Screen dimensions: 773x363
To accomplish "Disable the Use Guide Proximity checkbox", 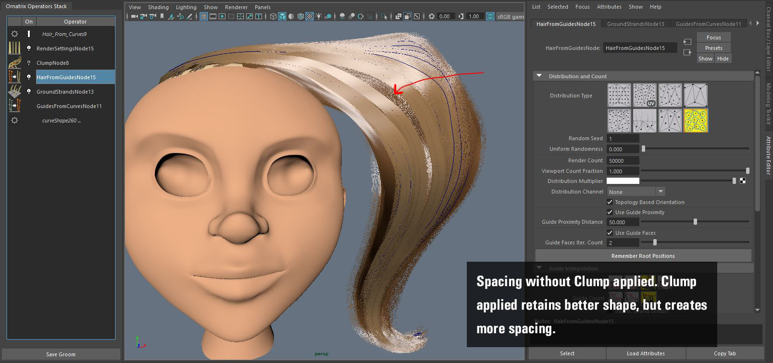I will pos(610,212).
